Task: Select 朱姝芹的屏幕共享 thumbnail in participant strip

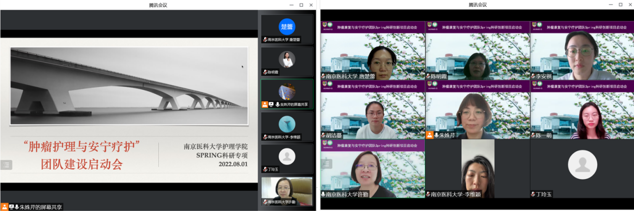Action: (287, 93)
